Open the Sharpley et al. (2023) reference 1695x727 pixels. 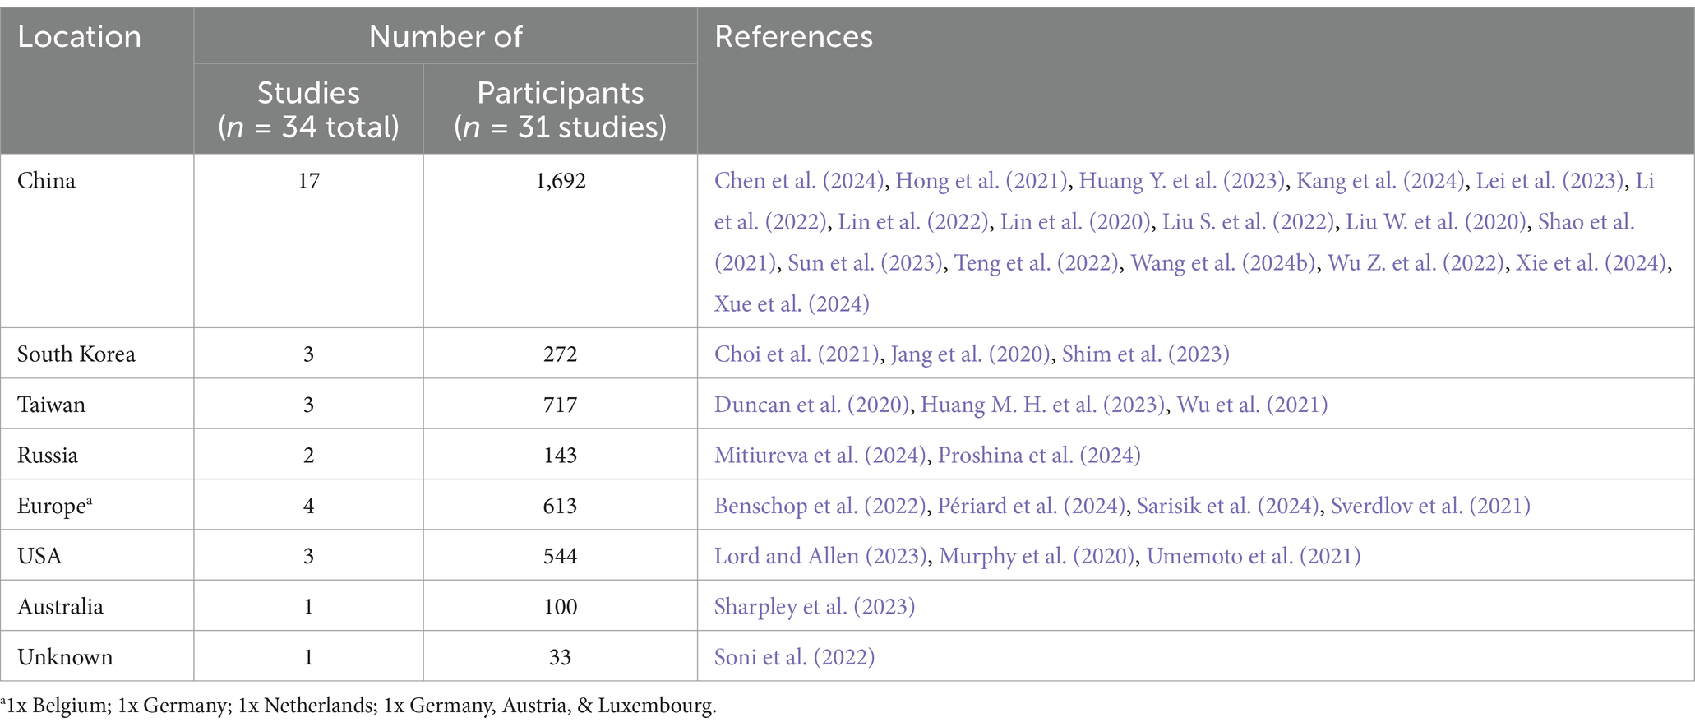pos(815,607)
